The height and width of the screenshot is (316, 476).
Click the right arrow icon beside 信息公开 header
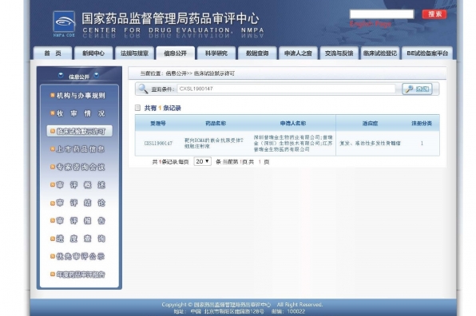point(96,75)
